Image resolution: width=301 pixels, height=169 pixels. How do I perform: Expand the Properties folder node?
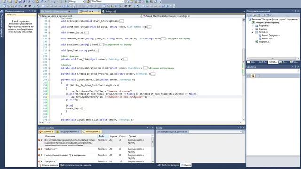[253, 26]
